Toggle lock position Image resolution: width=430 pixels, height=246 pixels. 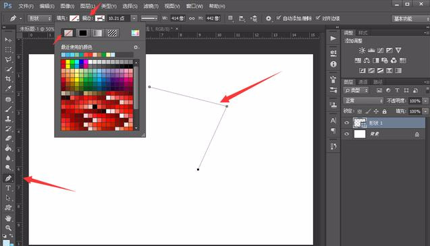point(376,111)
